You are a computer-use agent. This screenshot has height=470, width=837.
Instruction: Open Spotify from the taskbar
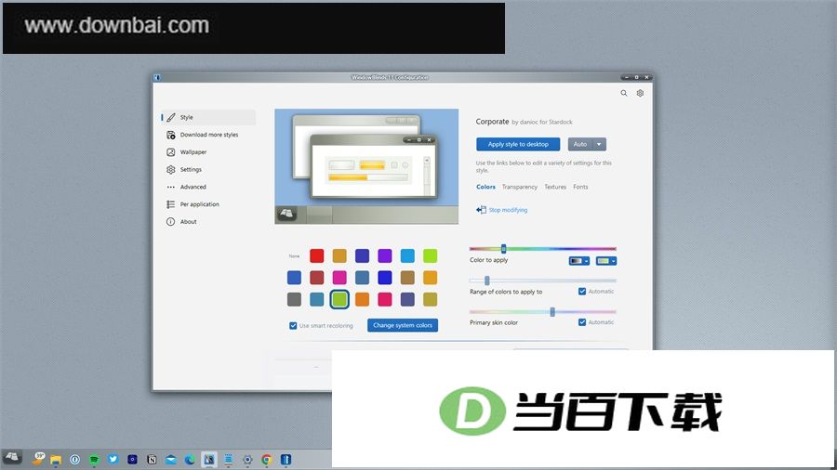[x=94, y=460]
